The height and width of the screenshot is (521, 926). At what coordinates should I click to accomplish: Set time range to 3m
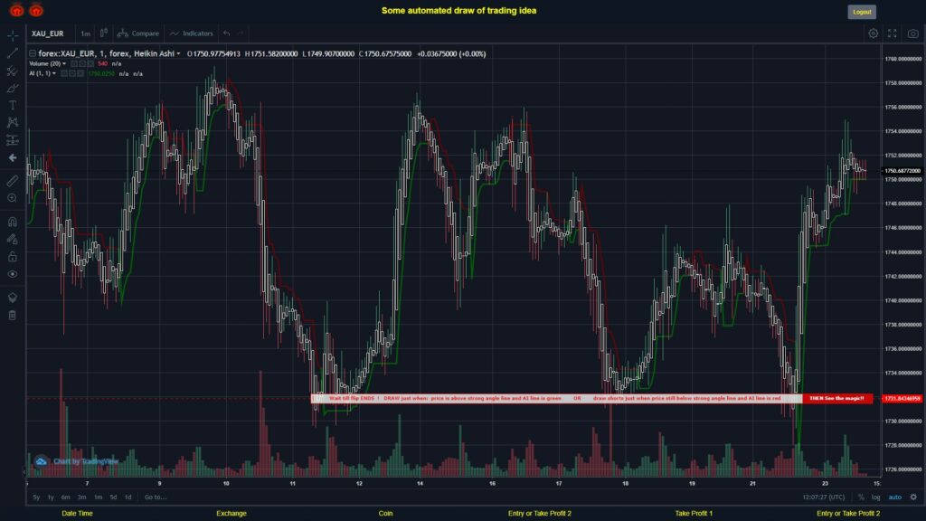click(81, 497)
